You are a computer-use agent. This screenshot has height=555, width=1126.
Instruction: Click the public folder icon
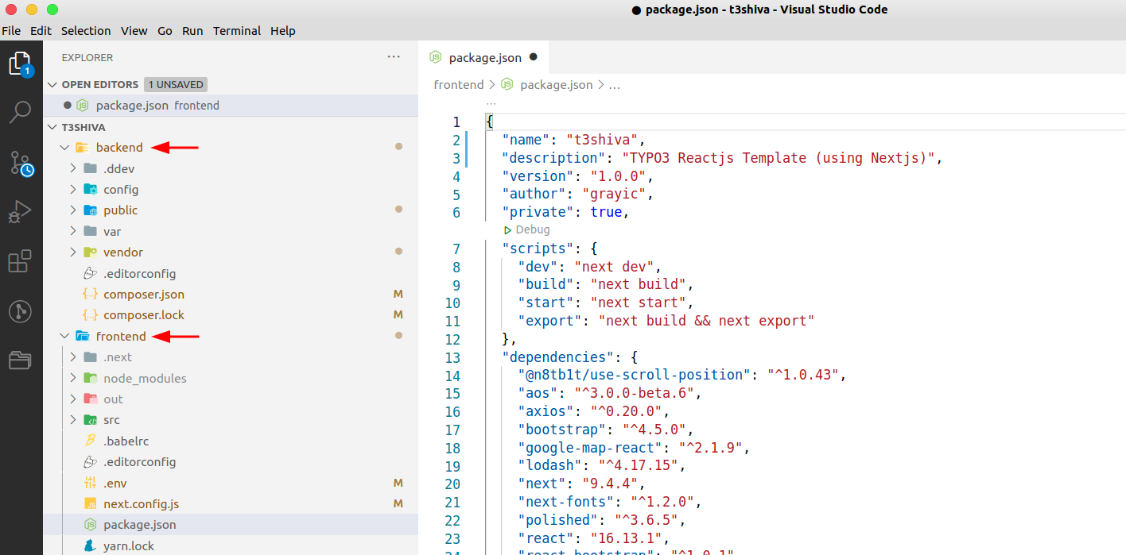pyautogui.click(x=90, y=210)
